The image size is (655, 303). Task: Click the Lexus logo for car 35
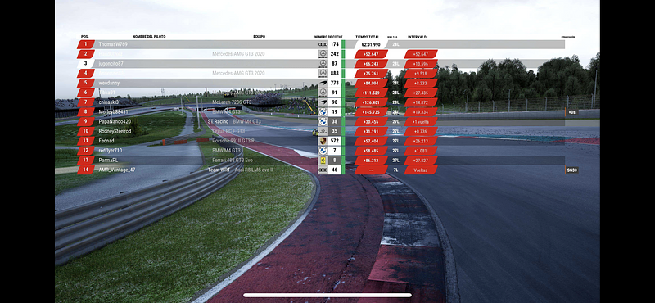(323, 131)
